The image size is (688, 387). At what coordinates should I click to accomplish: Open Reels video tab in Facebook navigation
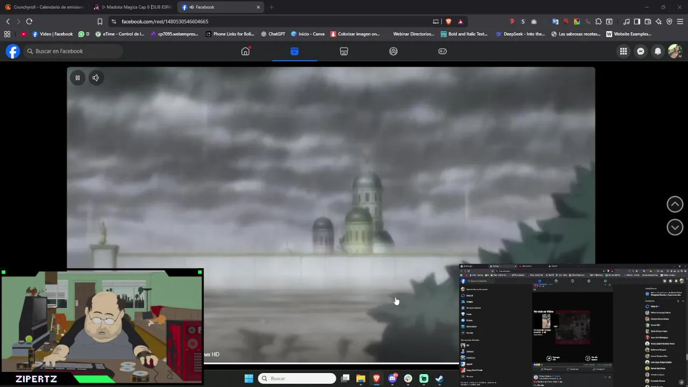295,51
